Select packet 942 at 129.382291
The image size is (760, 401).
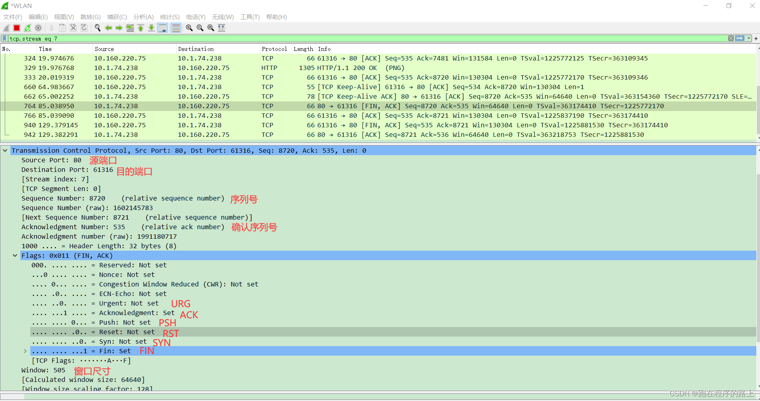[378, 134]
